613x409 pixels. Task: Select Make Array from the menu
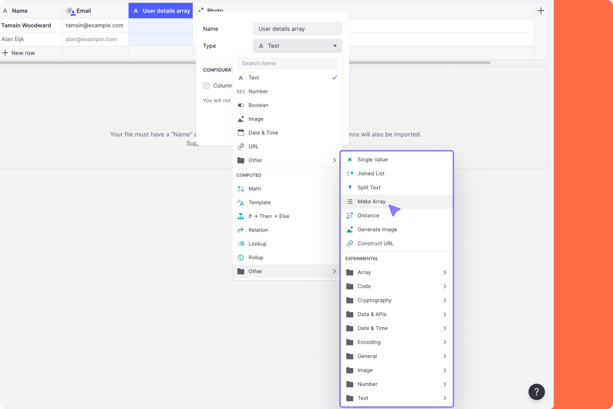pos(371,201)
